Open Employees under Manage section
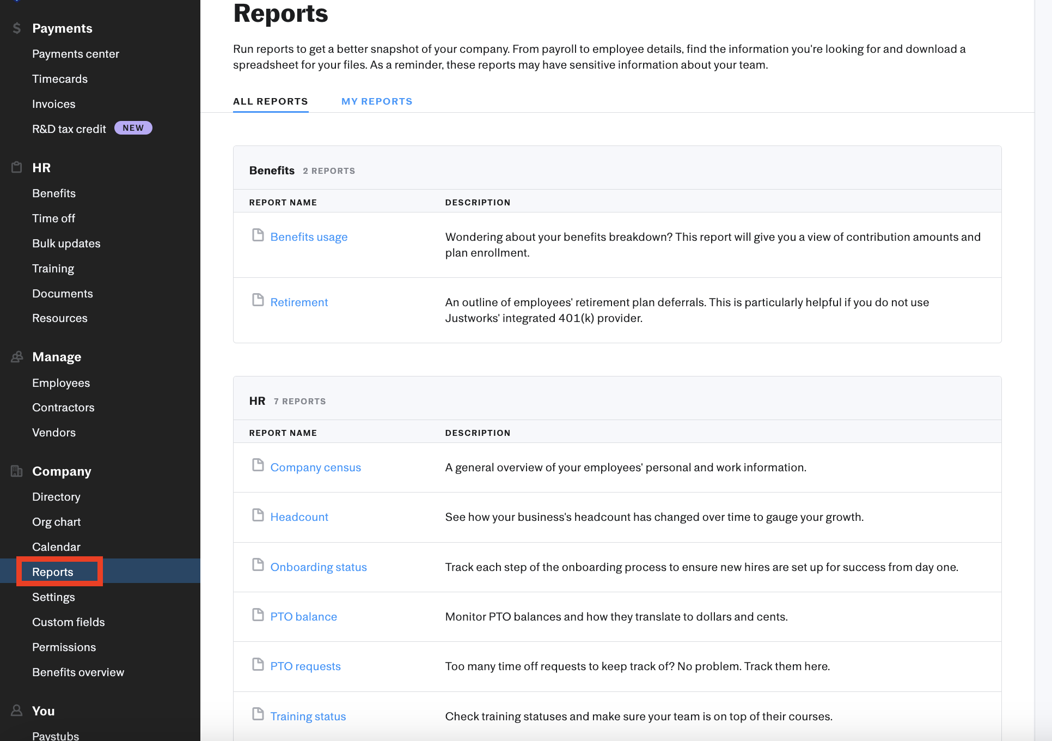 pos(61,383)
